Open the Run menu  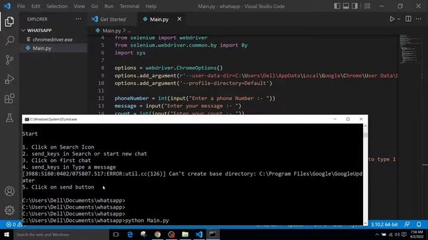(x=108, y=6)
